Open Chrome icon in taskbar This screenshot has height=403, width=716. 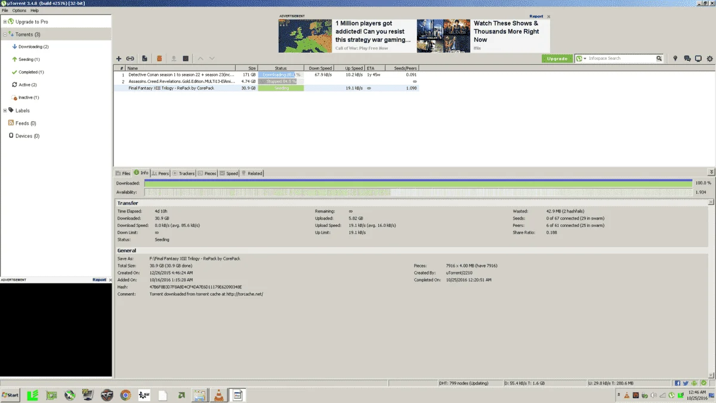coord(125,395)
